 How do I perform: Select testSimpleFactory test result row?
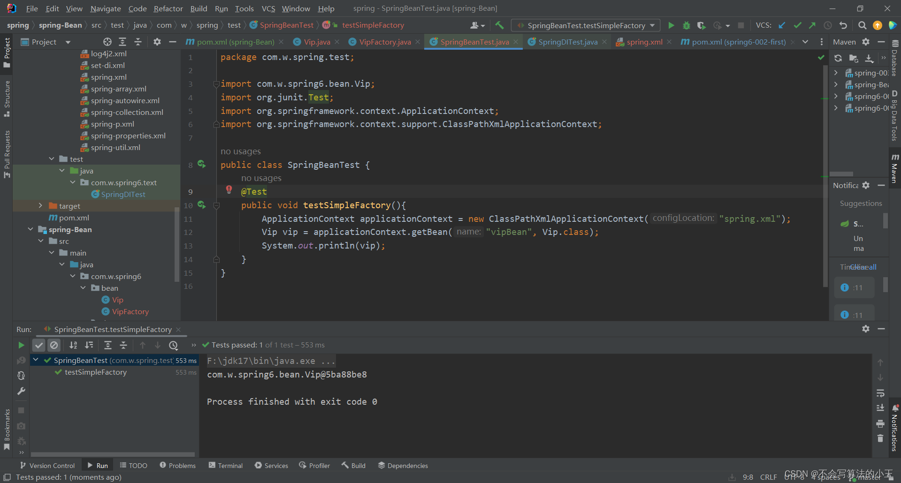coord(114,372)
